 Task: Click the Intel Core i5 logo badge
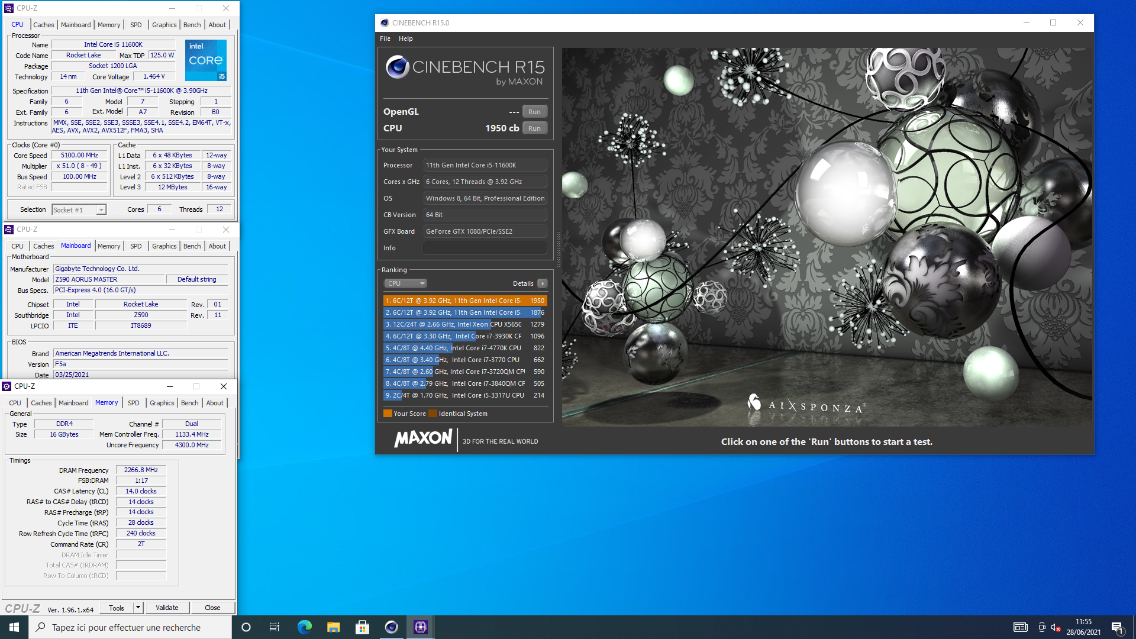click(206, 60)
